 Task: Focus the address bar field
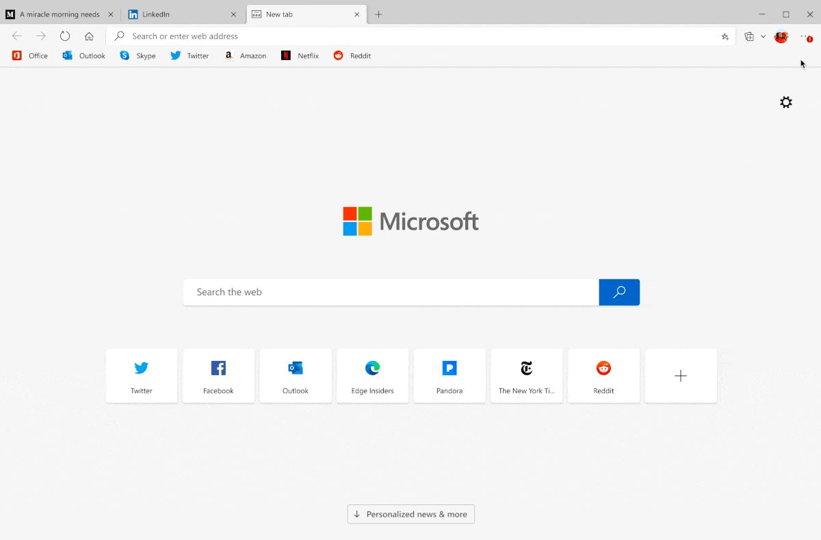click(x=421, y=36)
